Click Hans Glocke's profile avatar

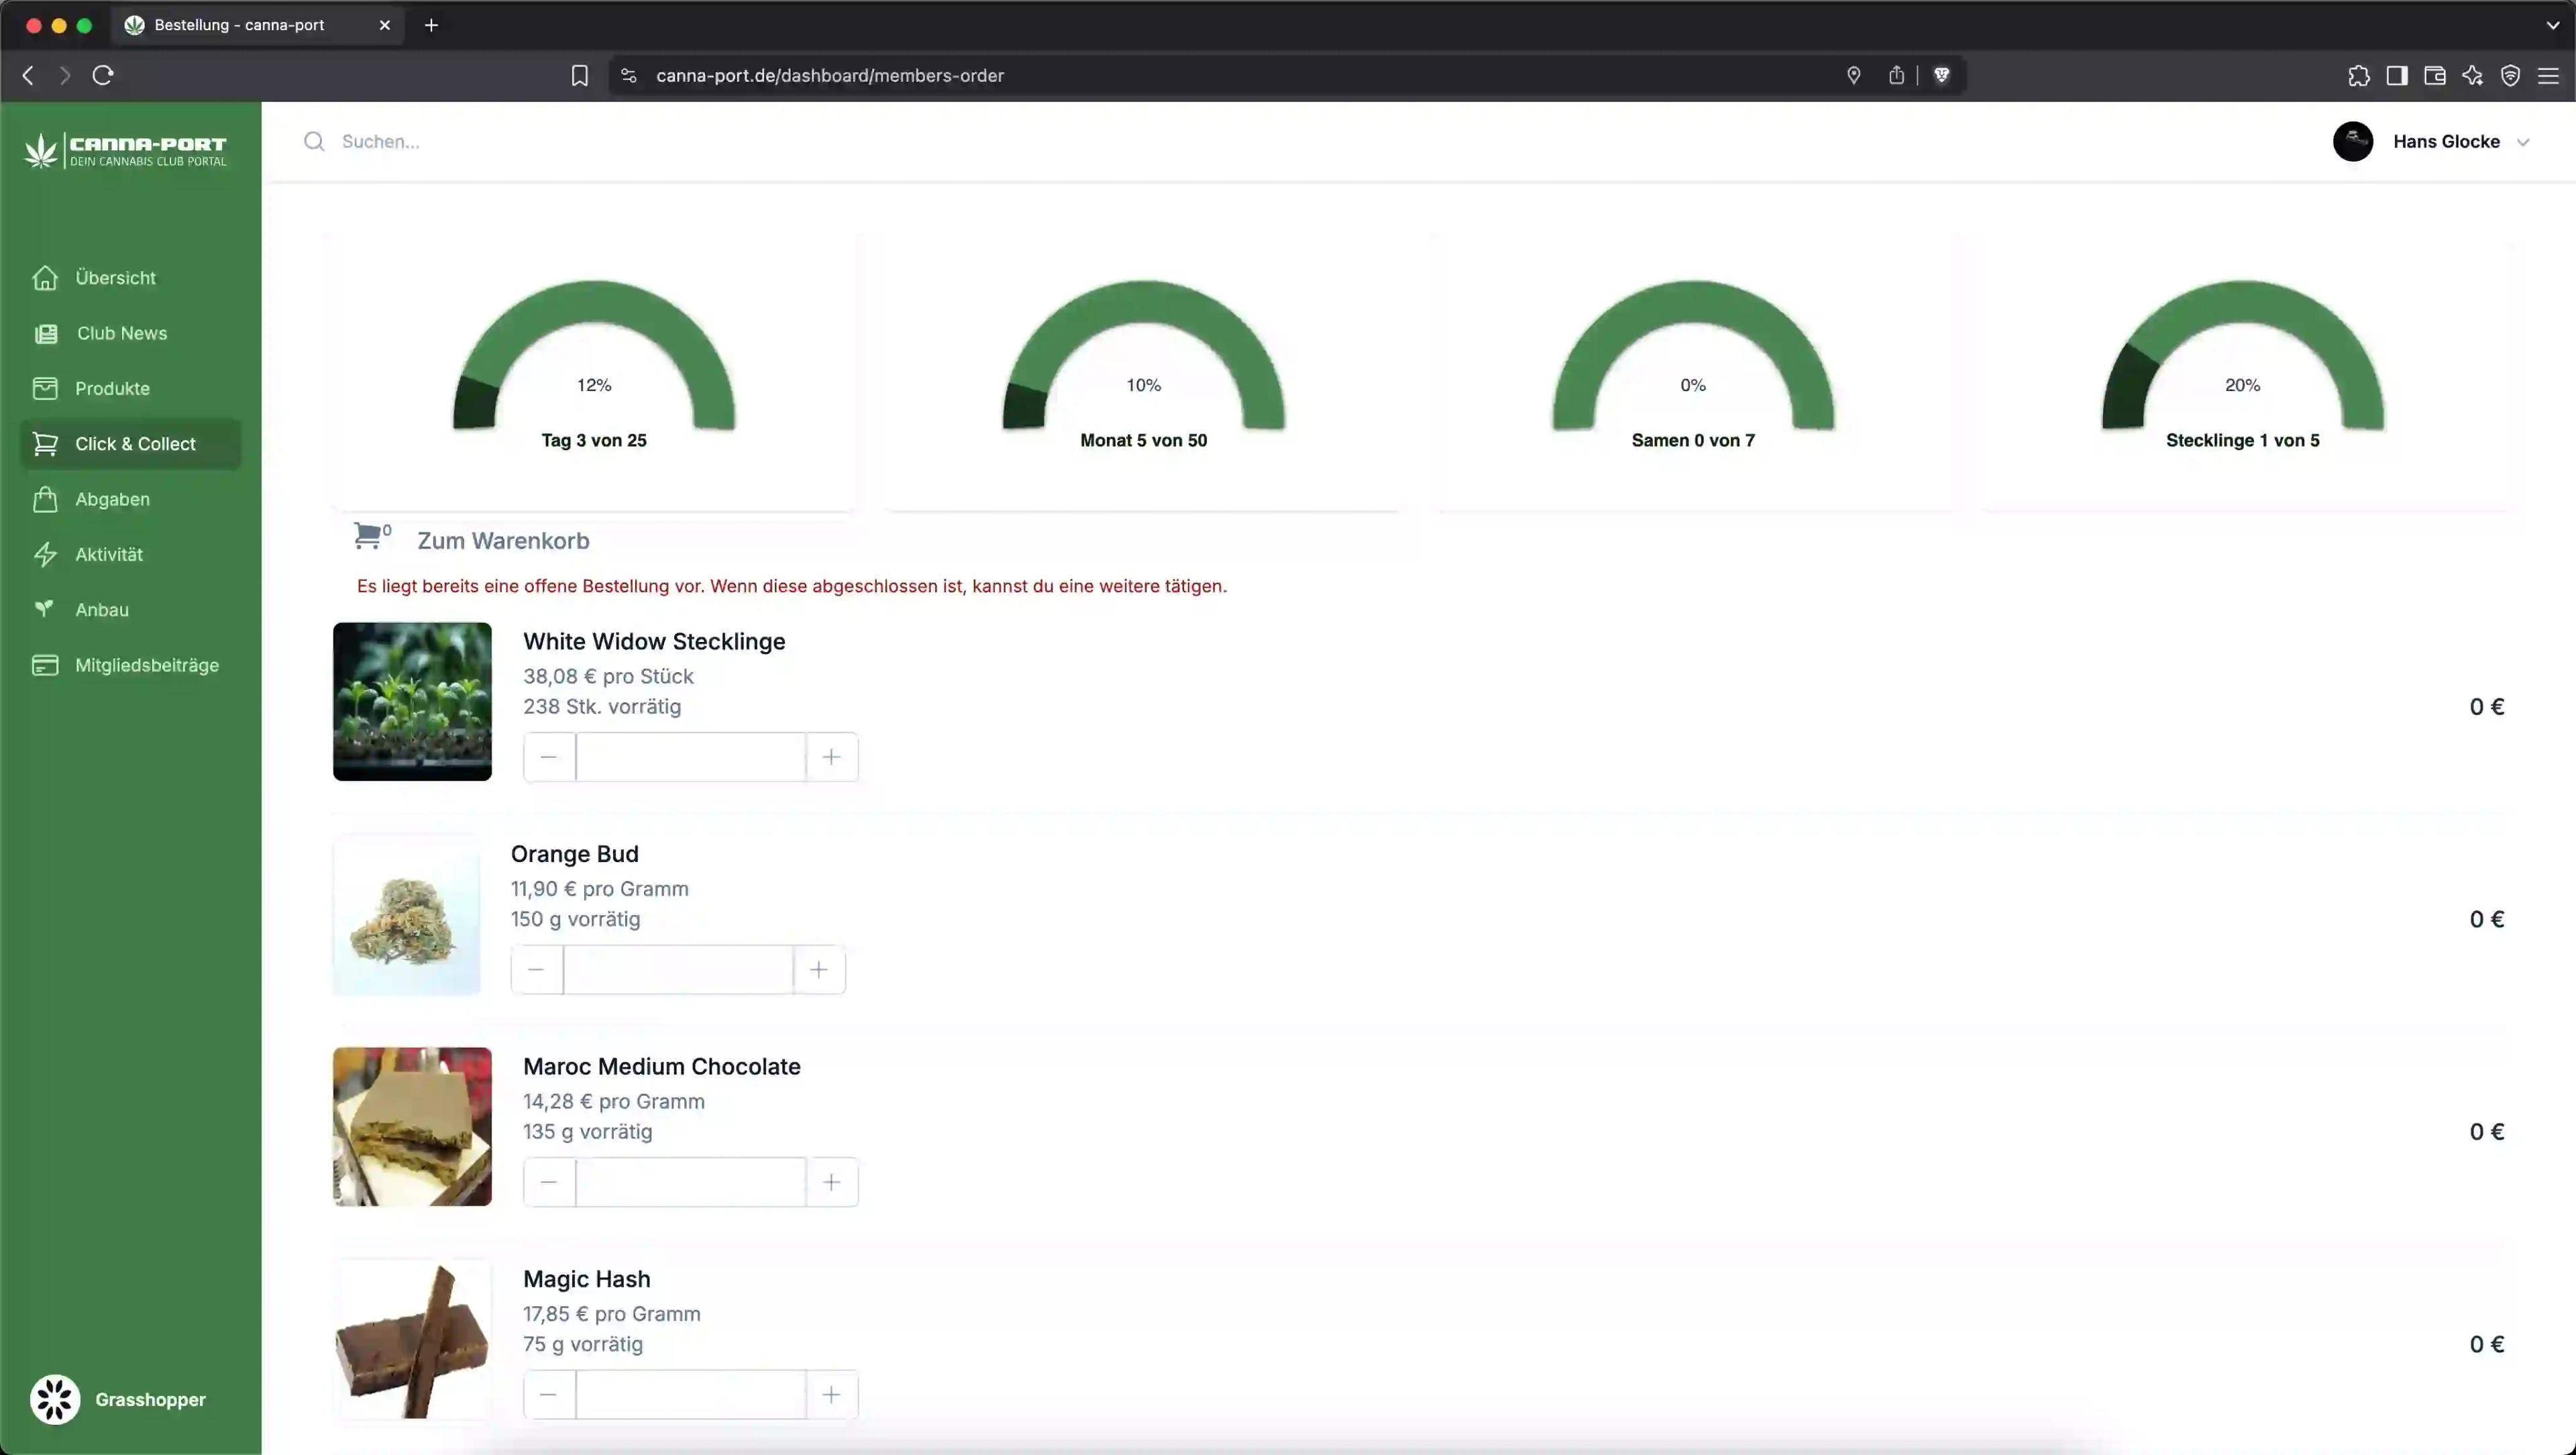click(x=2353, y=141)
